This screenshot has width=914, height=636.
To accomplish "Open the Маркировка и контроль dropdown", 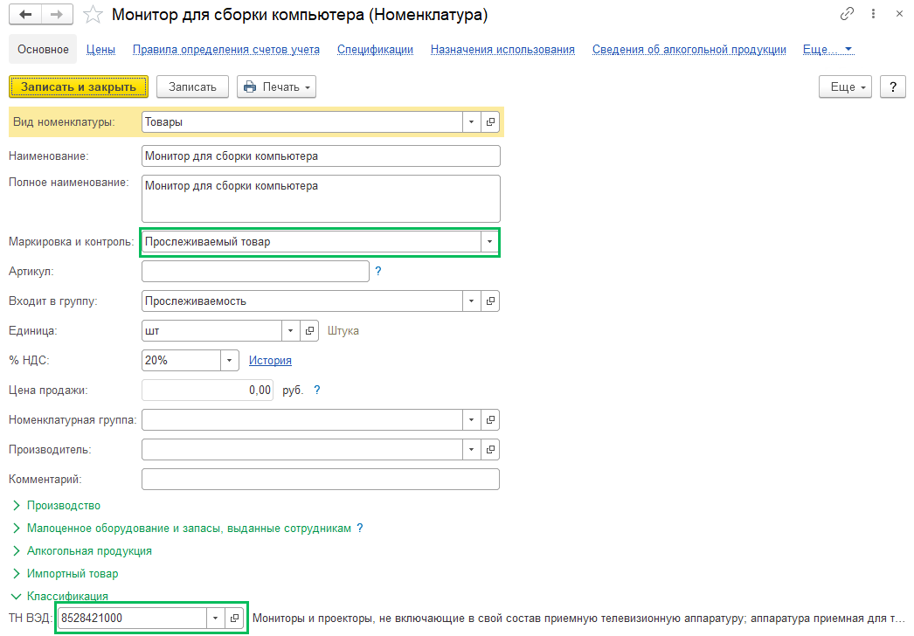I will click(x=489, y=241).
